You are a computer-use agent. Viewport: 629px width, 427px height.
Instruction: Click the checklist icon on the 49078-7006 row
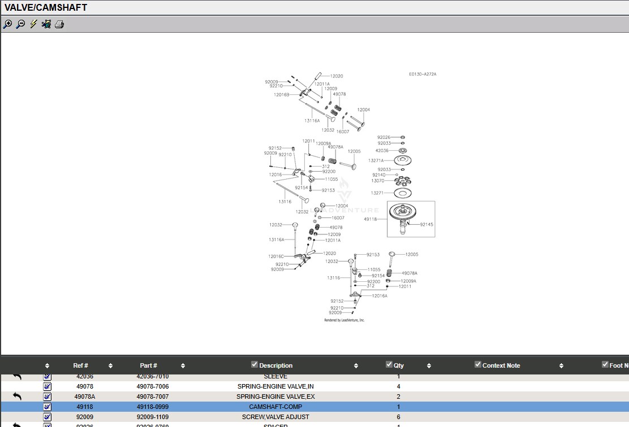click(47, 386)
